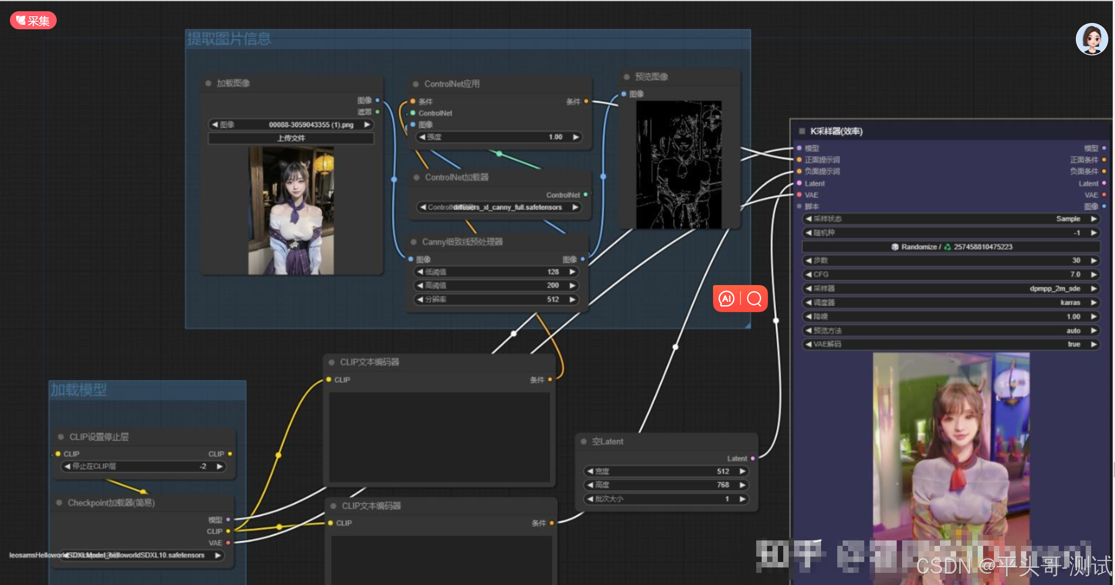Click the 图像 output port on Canny preprocessor
Viewport: 1115px width, 585px height.
(582, 259)
